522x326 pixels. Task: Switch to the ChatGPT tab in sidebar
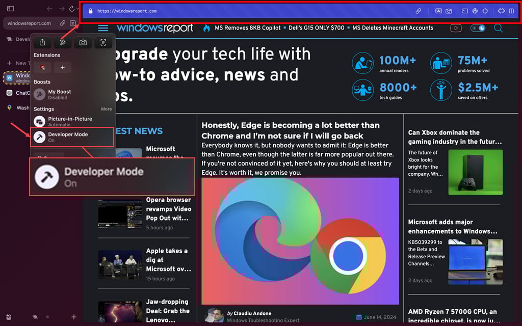18,93
